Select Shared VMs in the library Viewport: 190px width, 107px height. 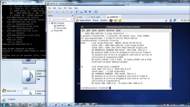pyautogui.click(x=58, y=31)
